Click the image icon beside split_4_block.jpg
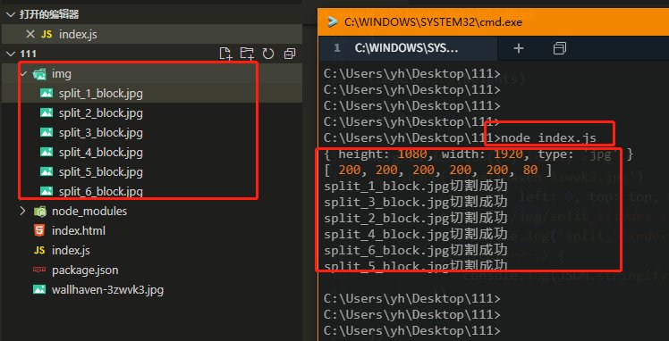Viewport: 669px width, 341px height. pyautogui.click(x=47, y=152)
